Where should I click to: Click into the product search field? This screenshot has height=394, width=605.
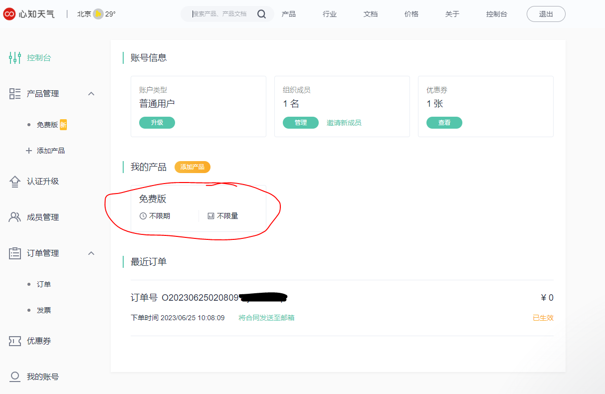pos(222,14)
